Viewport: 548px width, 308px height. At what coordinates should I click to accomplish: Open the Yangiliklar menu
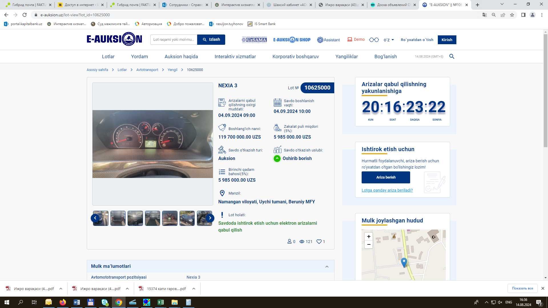click(346, 56)
